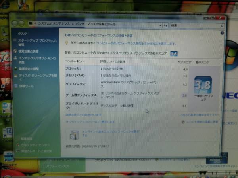Open 電源設定の調整 task link

(29, 69)
